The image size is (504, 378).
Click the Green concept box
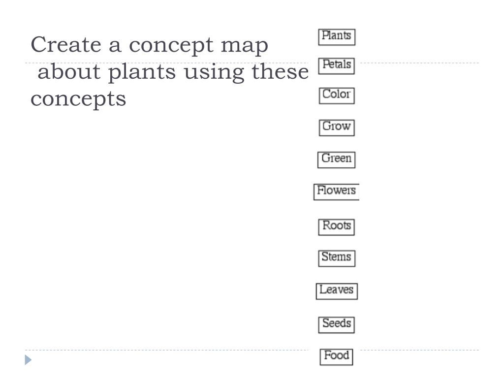point(336,160)
